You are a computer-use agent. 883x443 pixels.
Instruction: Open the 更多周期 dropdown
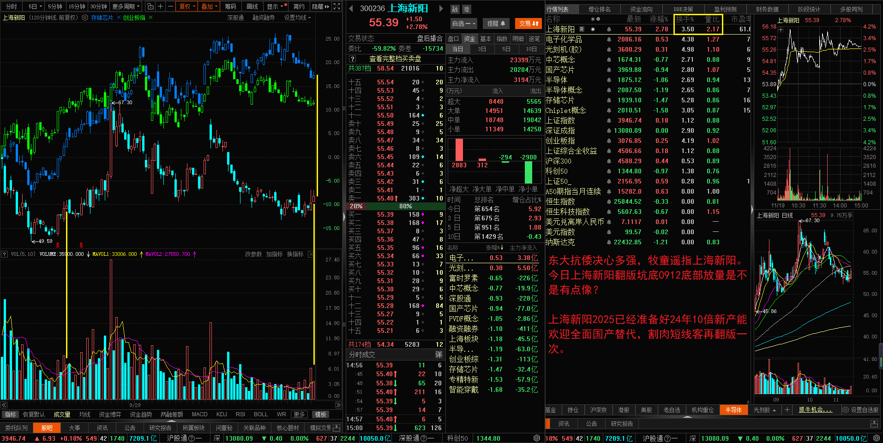tap(126, 6)
